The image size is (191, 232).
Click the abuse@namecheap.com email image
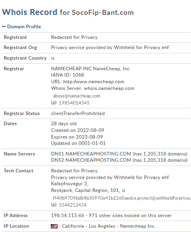77,96
